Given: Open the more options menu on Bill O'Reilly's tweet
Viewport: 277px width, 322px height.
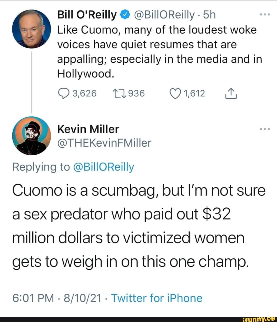Looking at the screenshot, I should point(265,14).
